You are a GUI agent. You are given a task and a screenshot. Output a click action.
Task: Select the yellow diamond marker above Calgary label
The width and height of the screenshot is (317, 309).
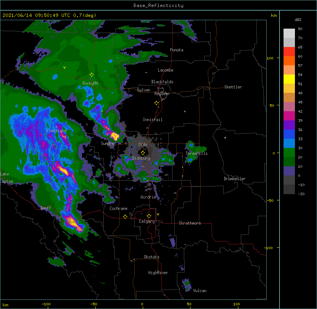coord(149,216)
